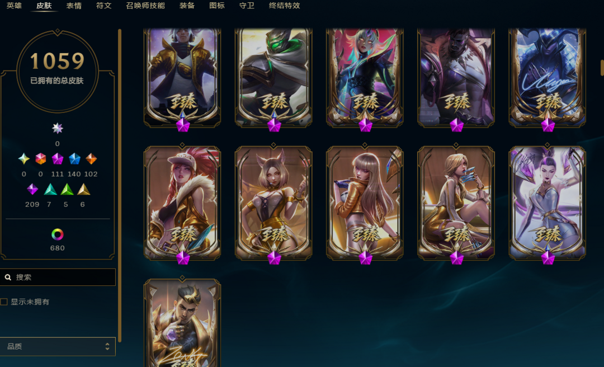
Task: Click the gold triangle gem icon
Action: coord(83,189)
